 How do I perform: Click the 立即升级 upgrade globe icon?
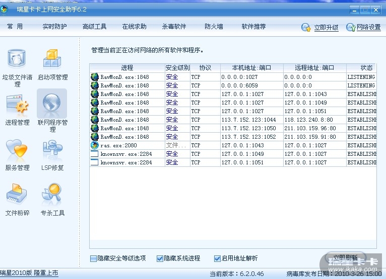tap(306, 27)
